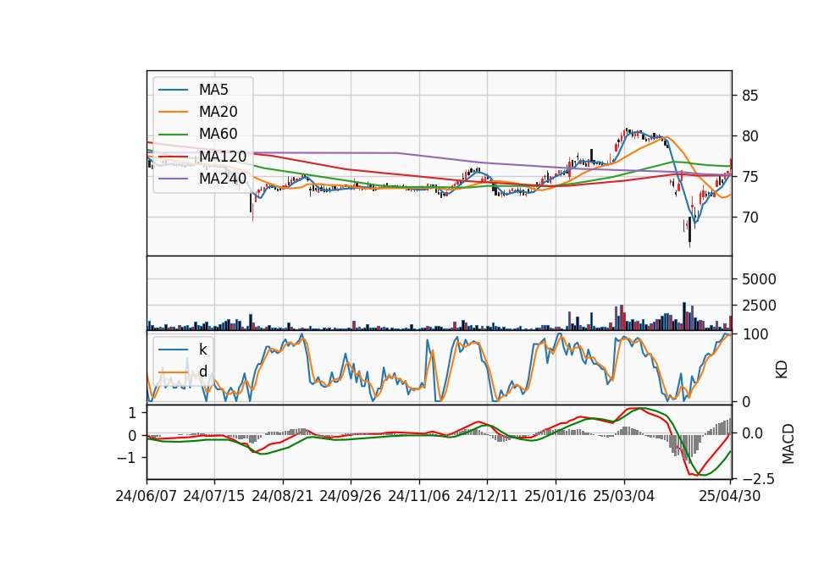Screen dimensions: 813x584
Task: Click the 24/07/15 date tick label
Action: tap(213, 496)
